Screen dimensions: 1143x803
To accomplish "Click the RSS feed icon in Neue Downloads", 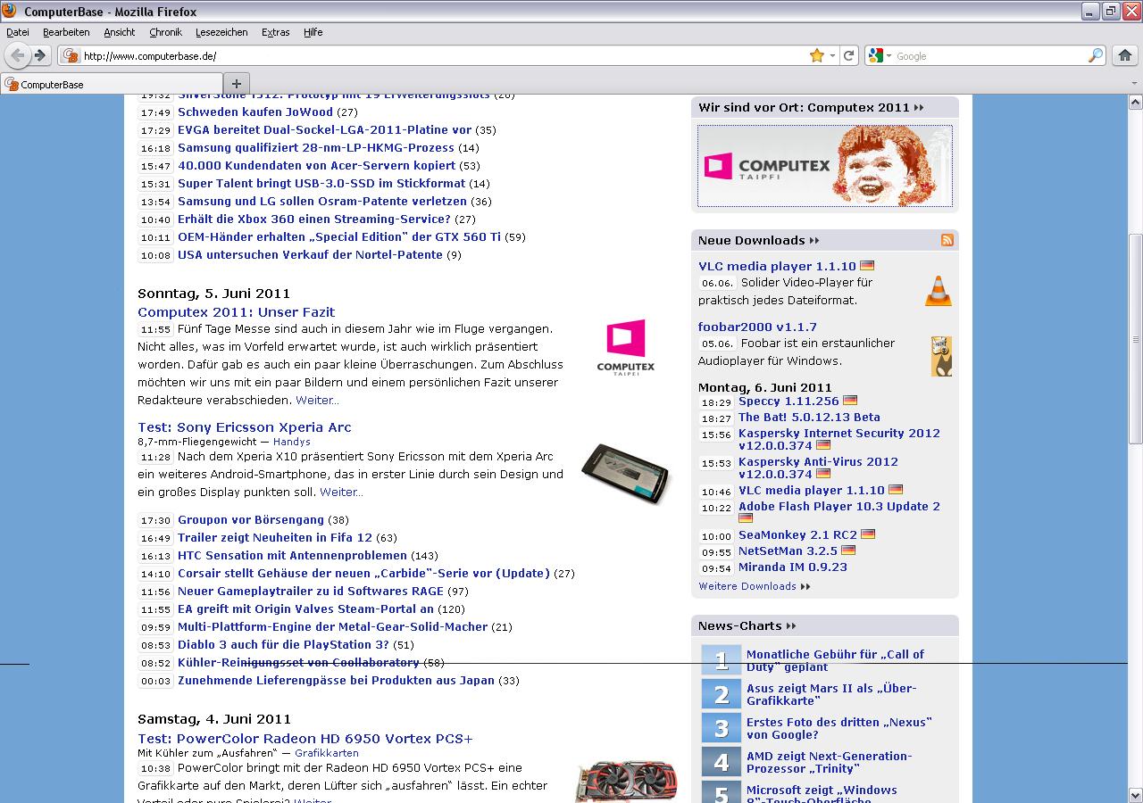I will [x=947, y=240].
